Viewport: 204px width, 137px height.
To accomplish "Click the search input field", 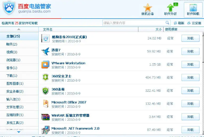I will (x=136, y=23).
